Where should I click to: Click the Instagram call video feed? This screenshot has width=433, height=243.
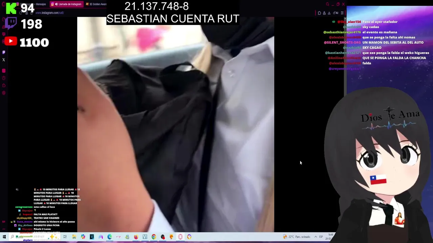pyautogui.click(x=176, y=125)
